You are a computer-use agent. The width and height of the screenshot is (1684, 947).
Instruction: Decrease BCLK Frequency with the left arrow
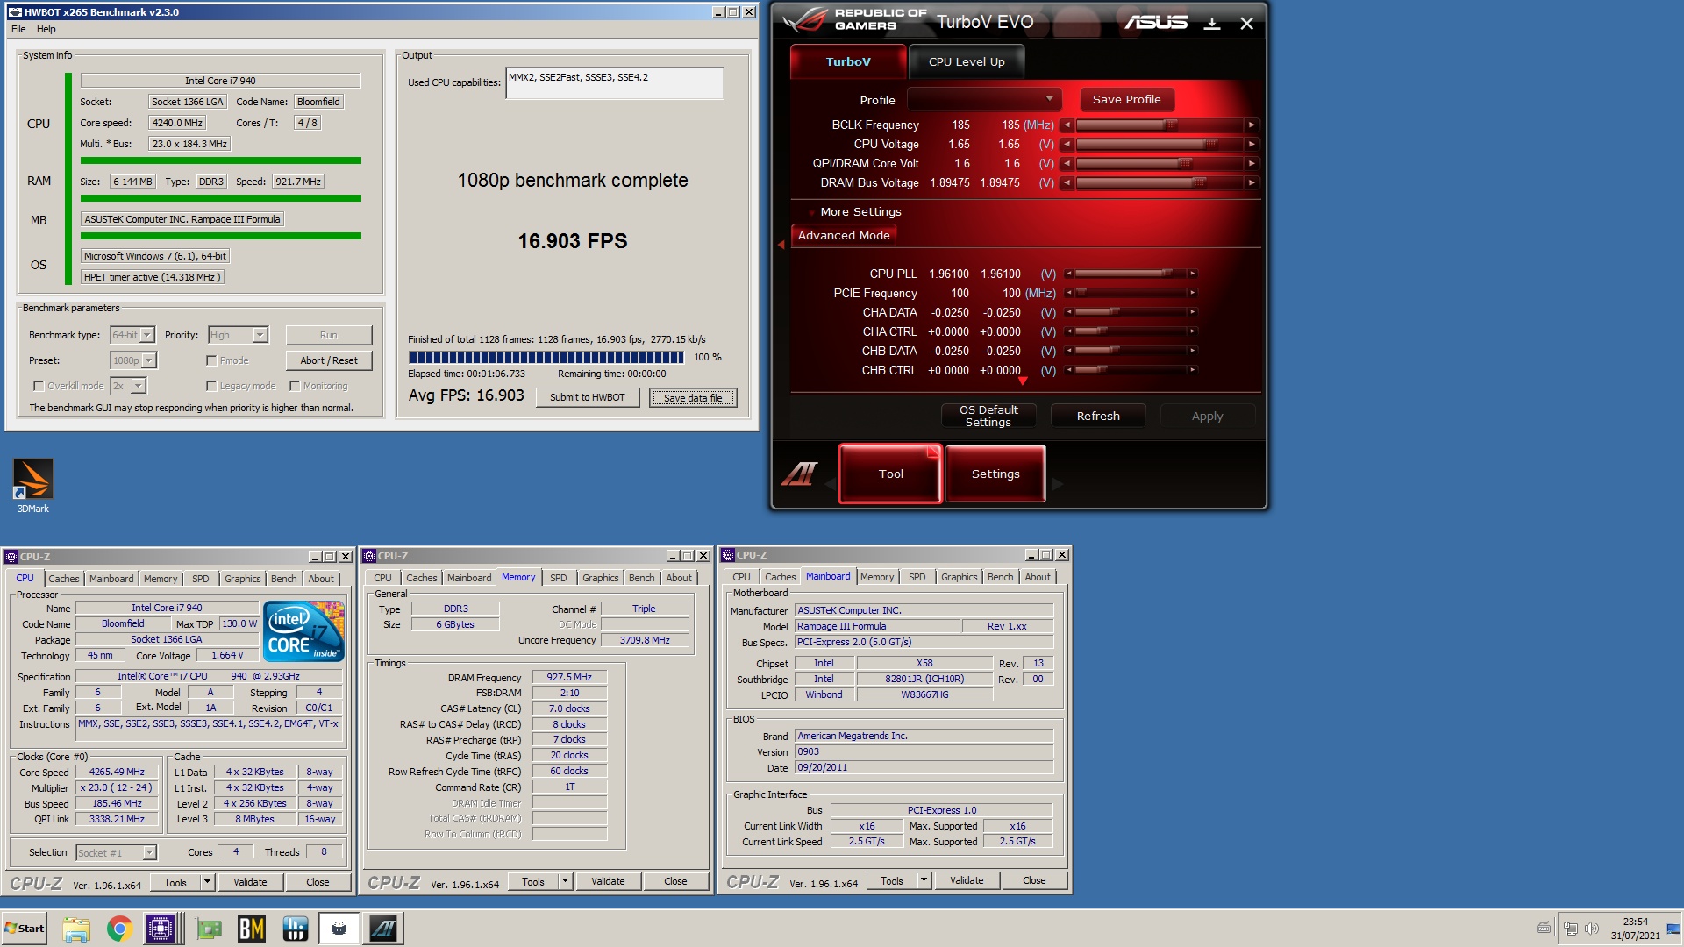[x=1067, y=125]
